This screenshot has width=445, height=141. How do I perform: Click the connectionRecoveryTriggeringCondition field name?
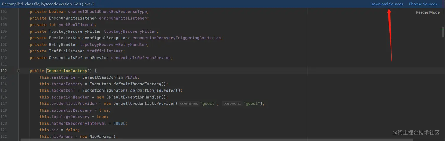[177, 38]
